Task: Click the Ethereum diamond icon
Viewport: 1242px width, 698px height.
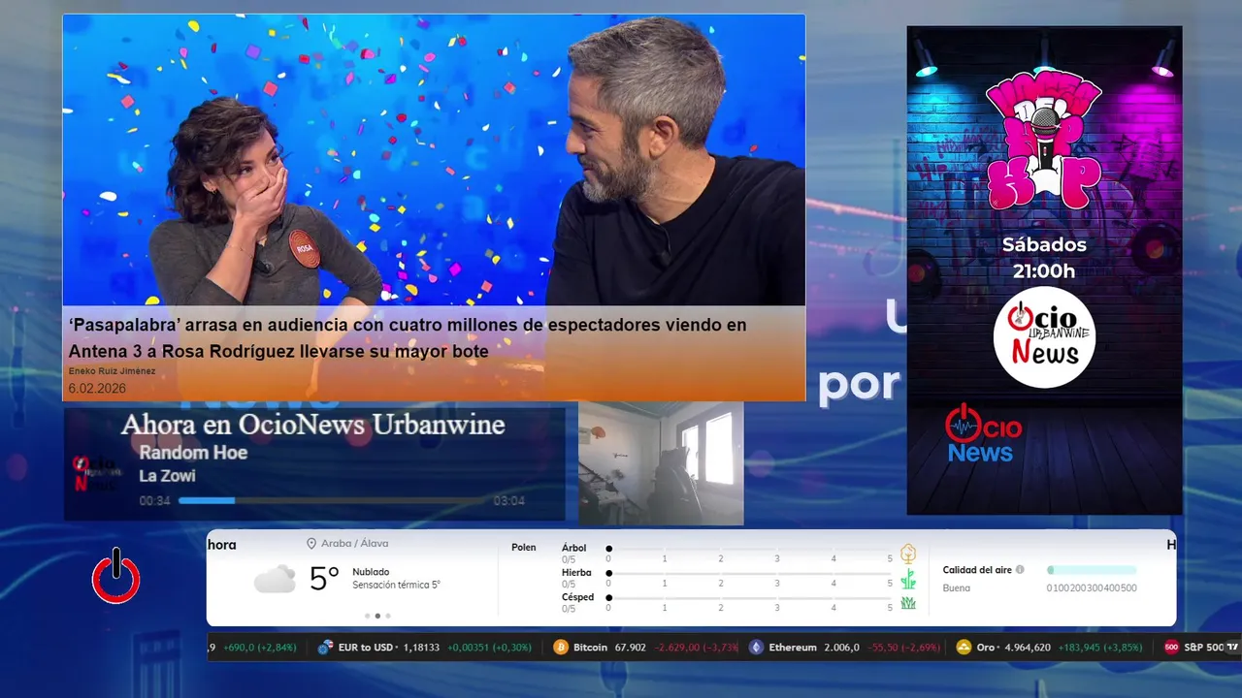Action: [756, 648]
